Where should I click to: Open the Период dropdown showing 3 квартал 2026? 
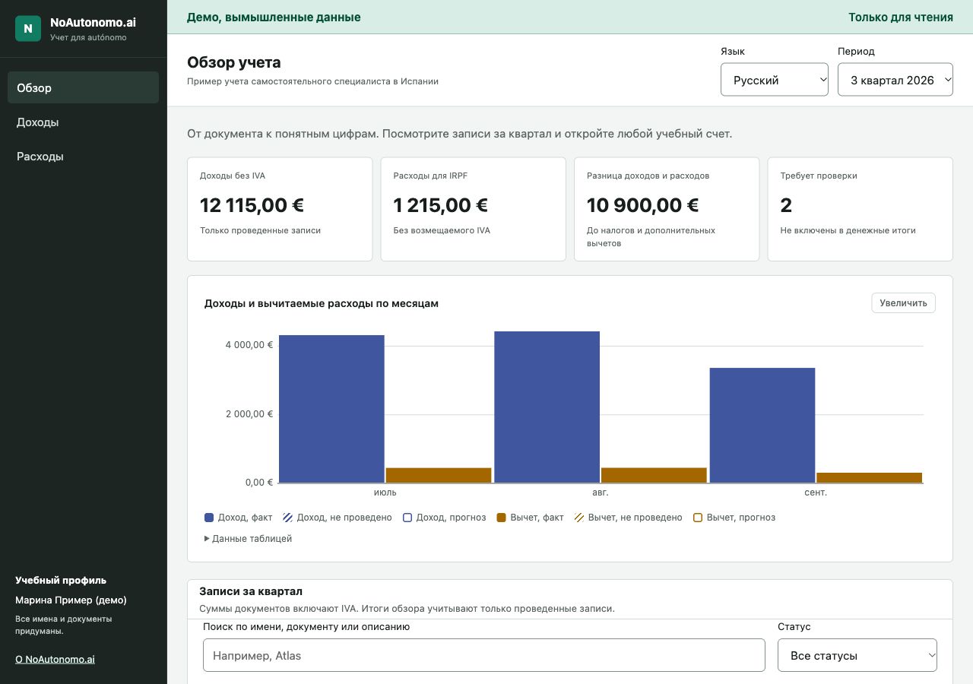point(895,80)
